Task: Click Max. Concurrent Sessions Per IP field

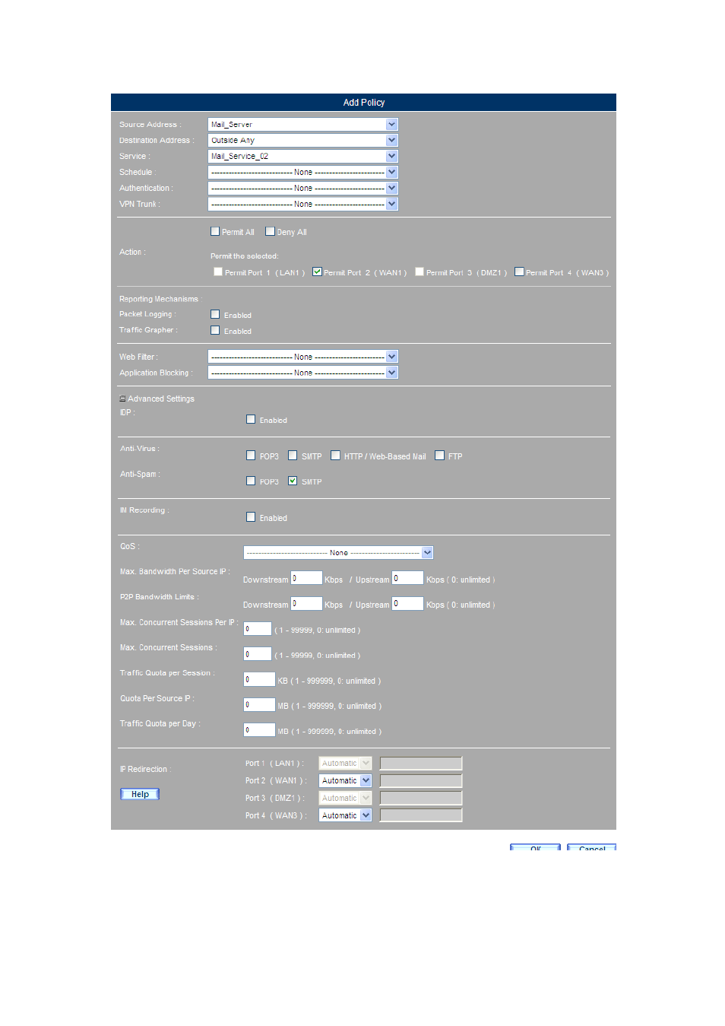Action: point(258,629)
